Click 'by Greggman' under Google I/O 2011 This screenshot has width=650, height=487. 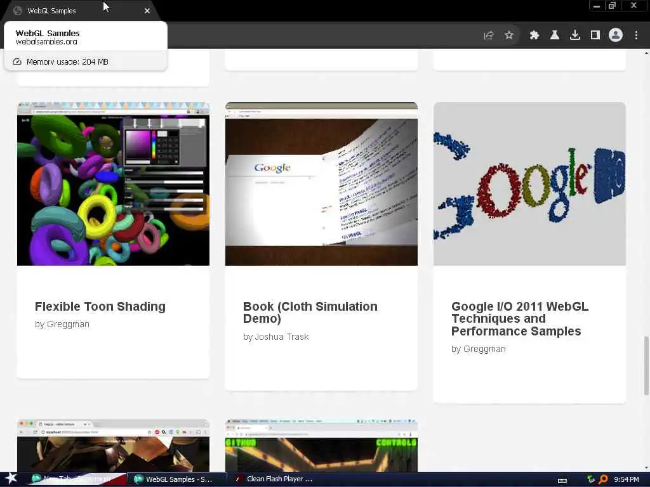click(479, 349)
